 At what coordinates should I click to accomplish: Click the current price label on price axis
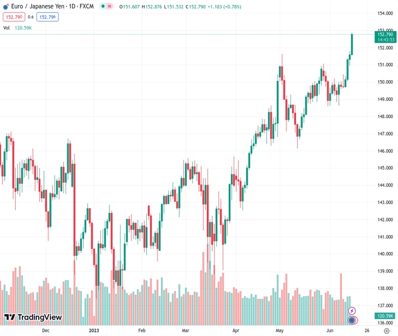(x=386, y=35)
